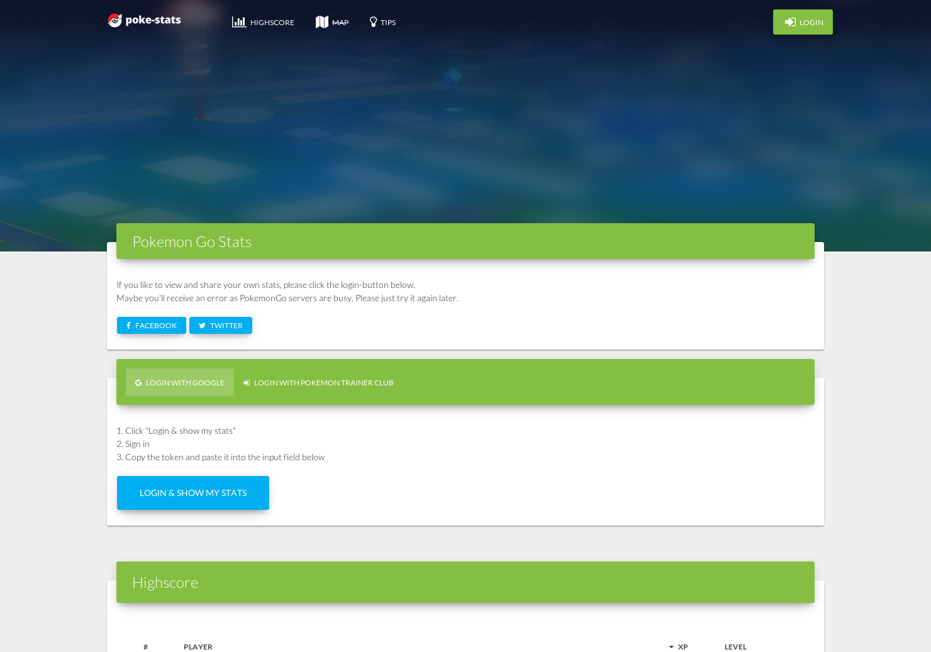The width and height of the screenshot is (931, 652).
Task: Click step 'Click "Login & show my stats"'
Action: click(x=176, y=431)
